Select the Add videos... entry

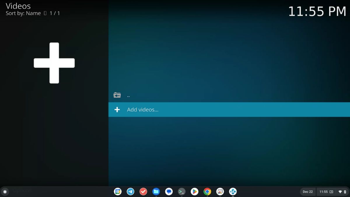[x=143, y=110]
